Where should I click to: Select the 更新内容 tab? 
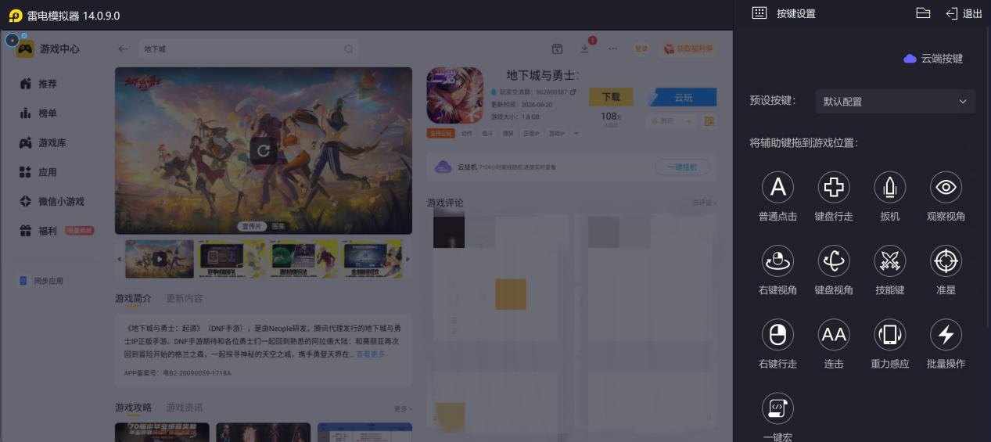185,299
